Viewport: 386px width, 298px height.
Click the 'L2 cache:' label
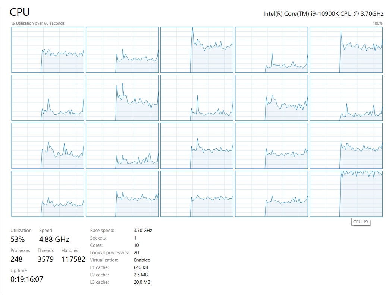point(100,275)
